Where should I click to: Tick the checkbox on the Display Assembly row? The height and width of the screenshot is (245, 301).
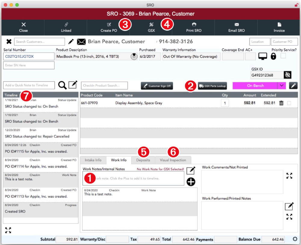(289, 103)
